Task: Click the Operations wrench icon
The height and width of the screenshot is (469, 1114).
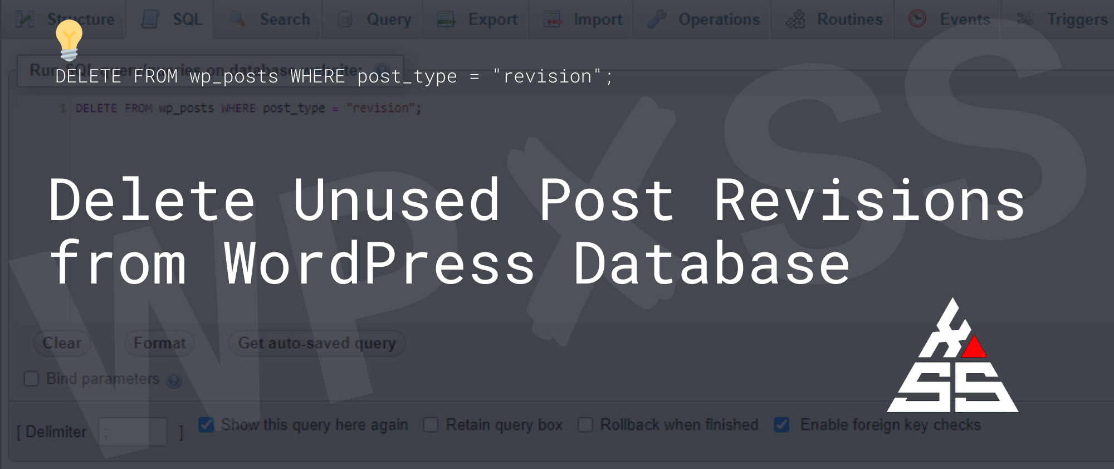Action: coord(656,19)
